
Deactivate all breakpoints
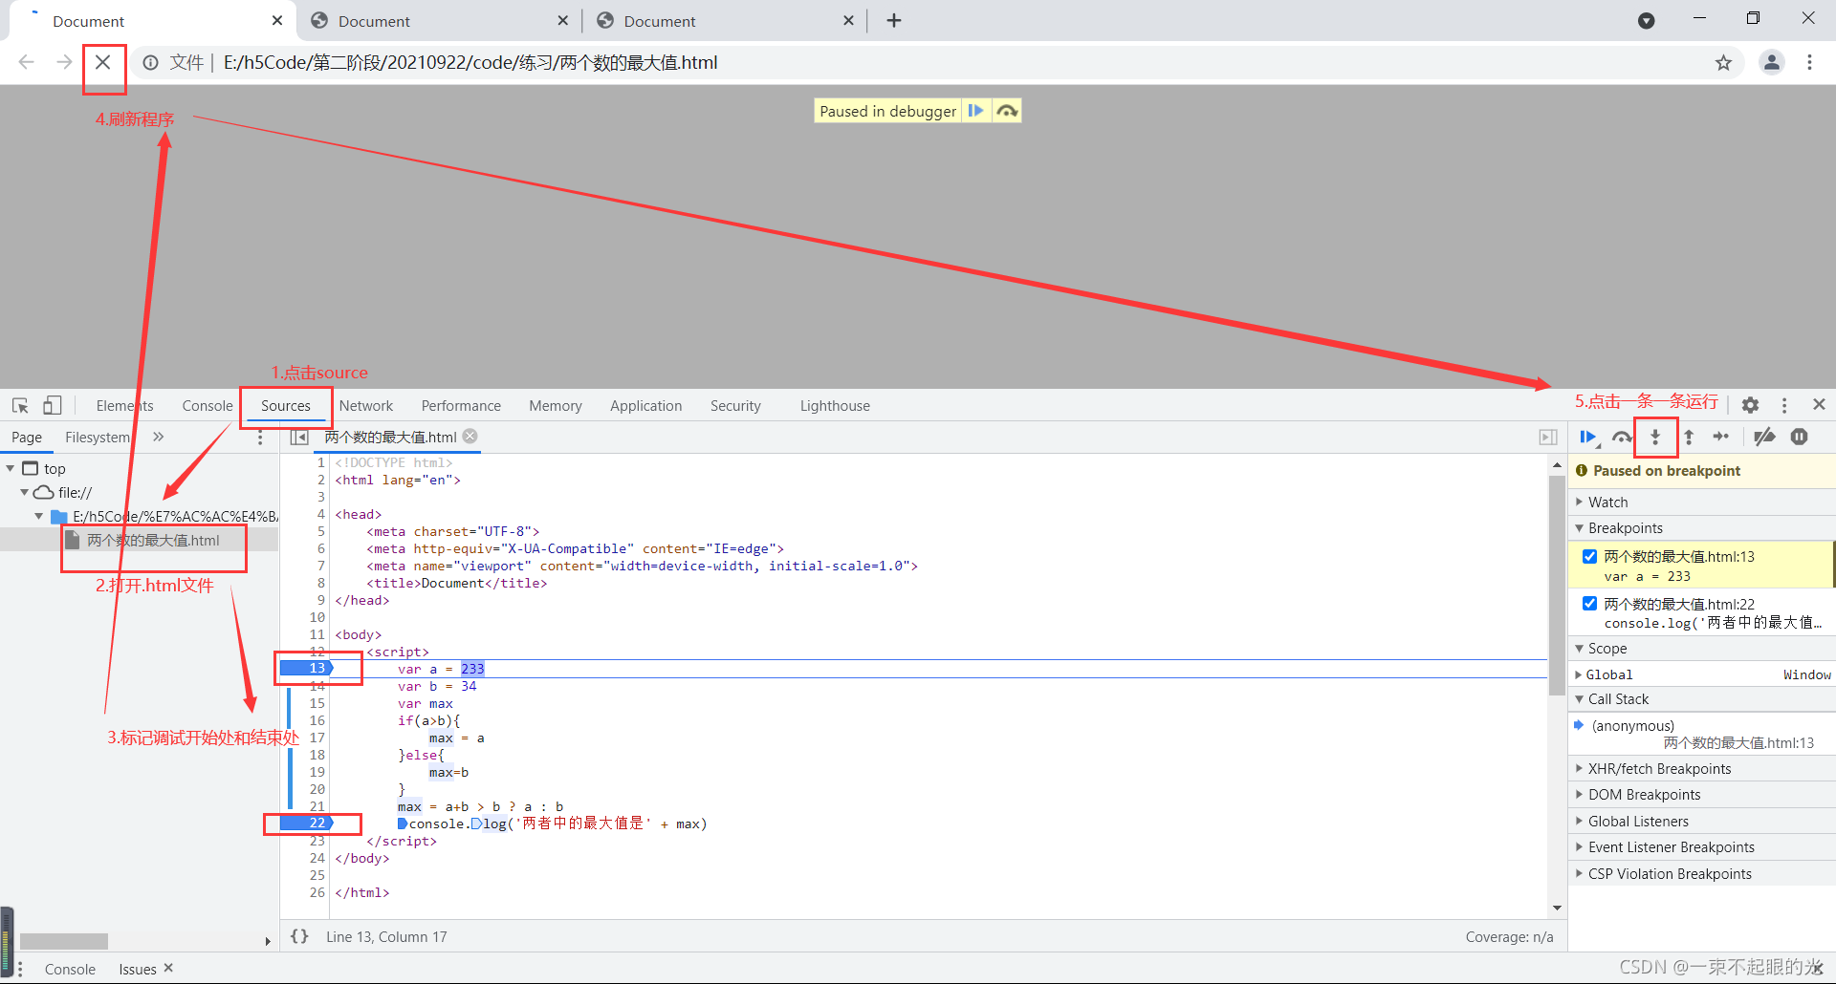[x=1764, y=437]
